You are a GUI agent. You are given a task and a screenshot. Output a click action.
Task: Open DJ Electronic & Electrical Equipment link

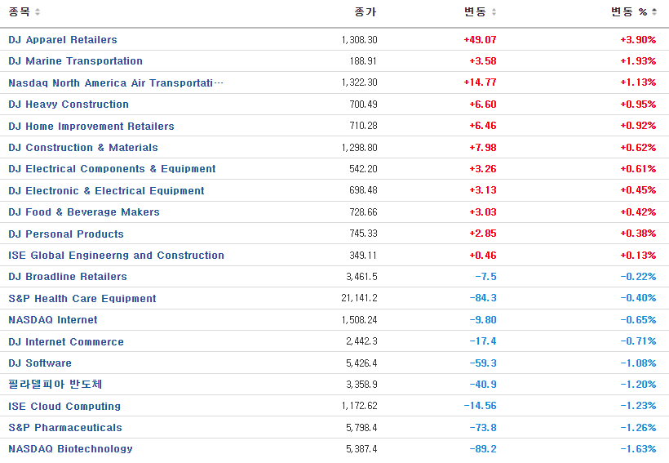point(106,190)
